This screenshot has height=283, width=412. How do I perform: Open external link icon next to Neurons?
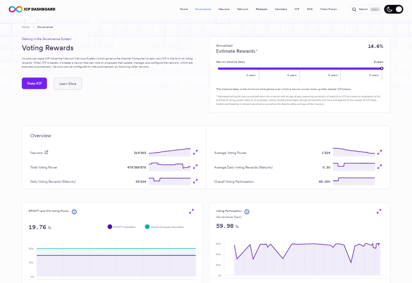[46, 153]
